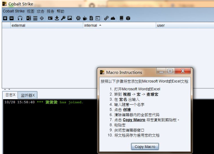Sort by the internal column header
The height and width of the screenshot is (154, 214).
pyautogui.click(x=119, y=25)
